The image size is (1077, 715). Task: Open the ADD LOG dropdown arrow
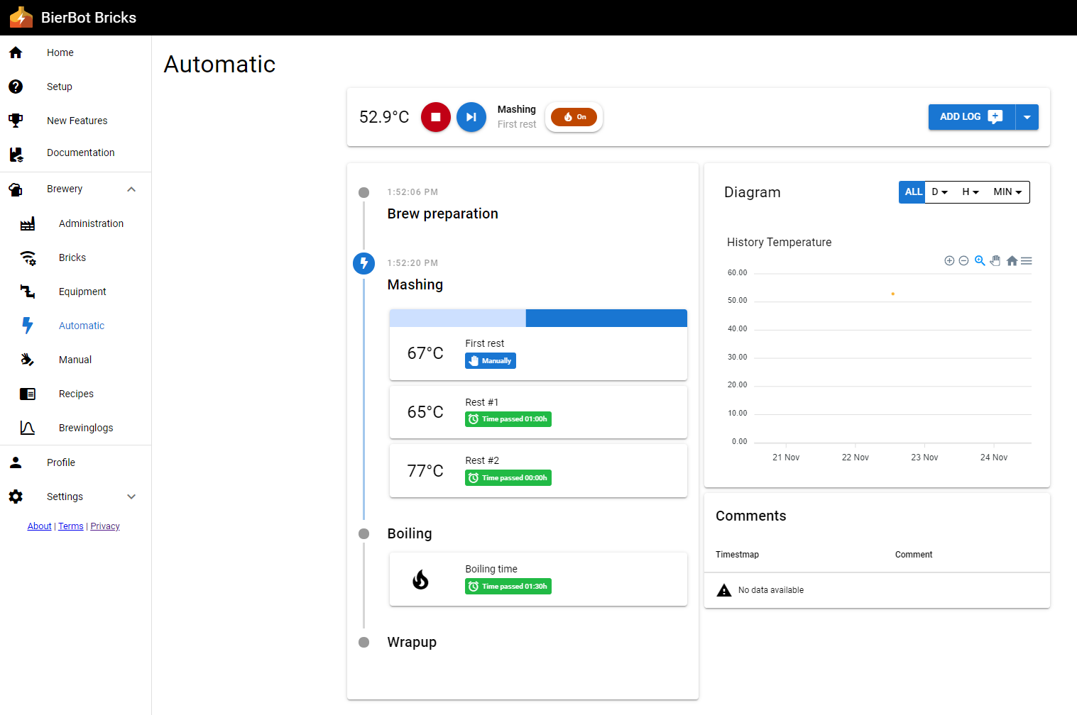(1027, 117)
